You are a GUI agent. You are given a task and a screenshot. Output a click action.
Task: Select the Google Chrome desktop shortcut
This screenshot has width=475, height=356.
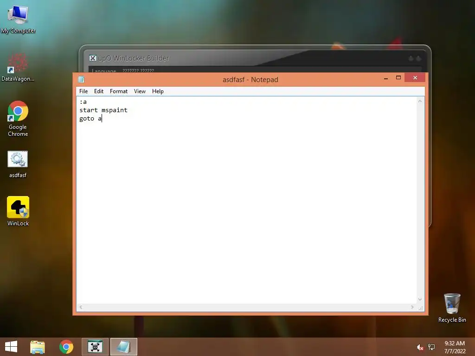tap(18, 119)
